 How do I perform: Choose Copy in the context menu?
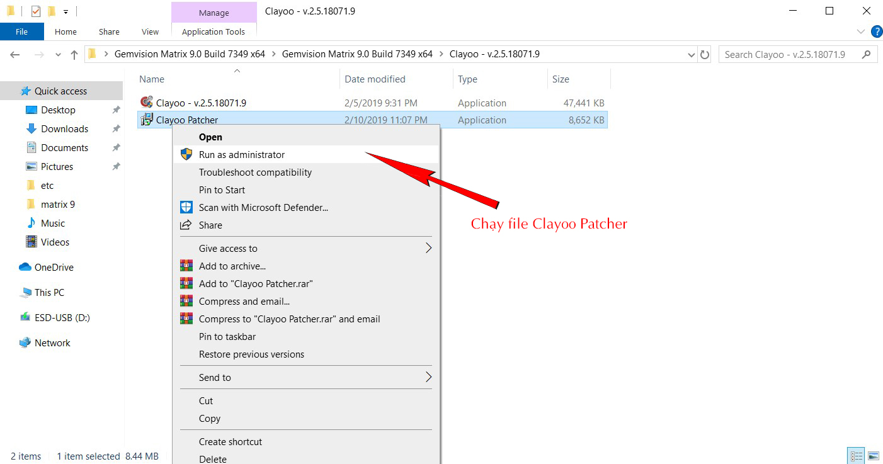[305, 418]
